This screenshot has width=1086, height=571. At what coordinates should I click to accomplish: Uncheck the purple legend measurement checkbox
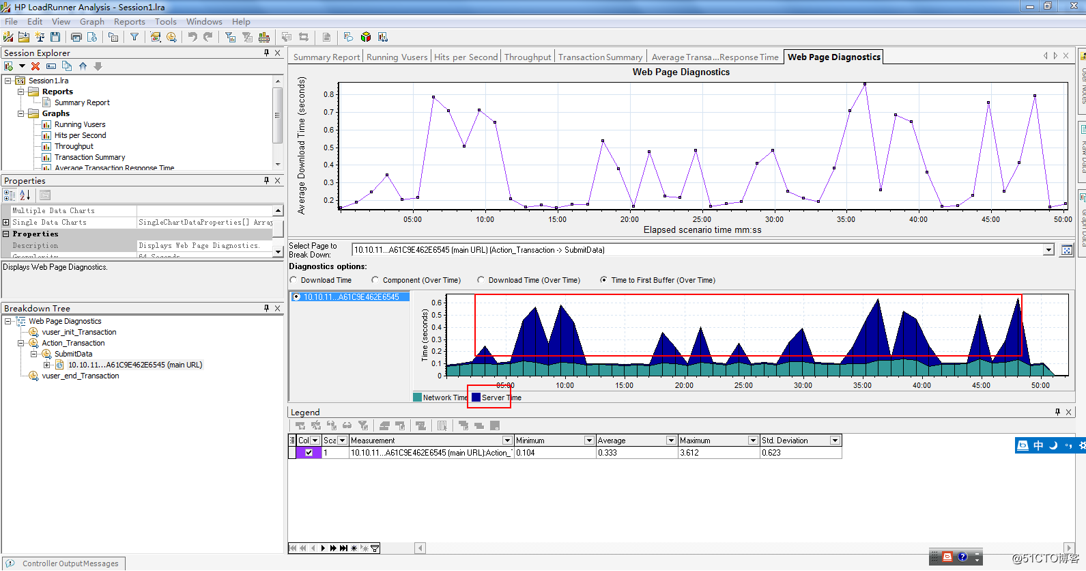coord(309,453)
